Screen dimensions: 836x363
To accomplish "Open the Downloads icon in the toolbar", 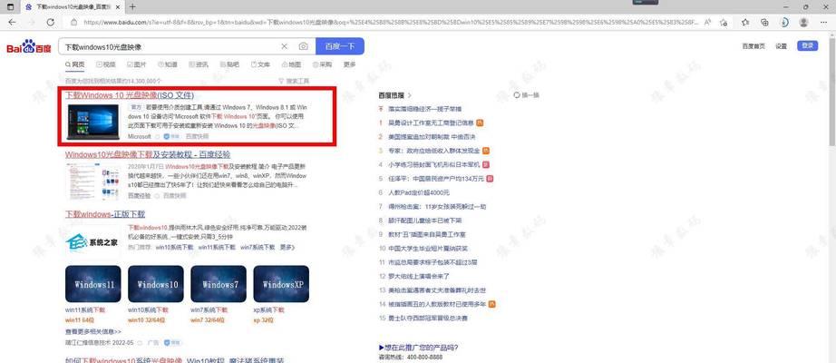I will click(x=784, y=23).
